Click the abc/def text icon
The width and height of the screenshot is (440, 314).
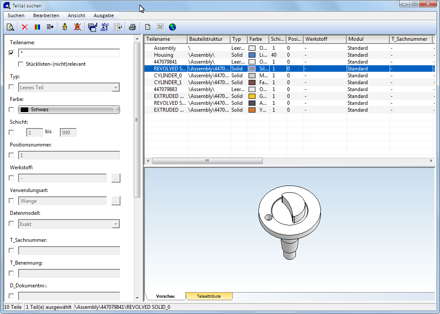(105, 27)
